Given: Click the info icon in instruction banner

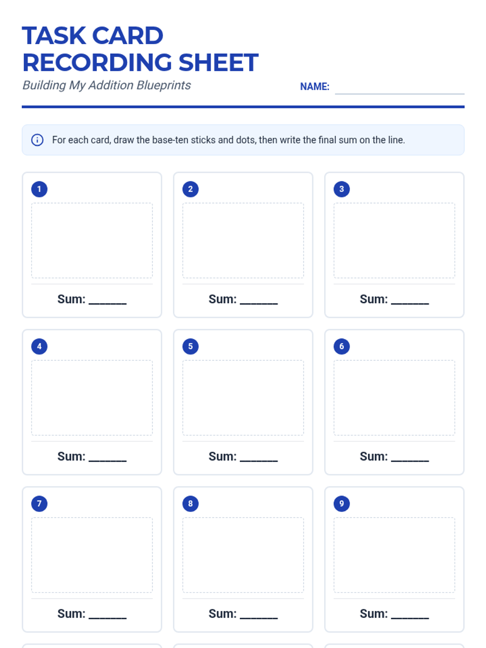Looking at the screenshot, I should pyautogui.click(x=37, y=140).
